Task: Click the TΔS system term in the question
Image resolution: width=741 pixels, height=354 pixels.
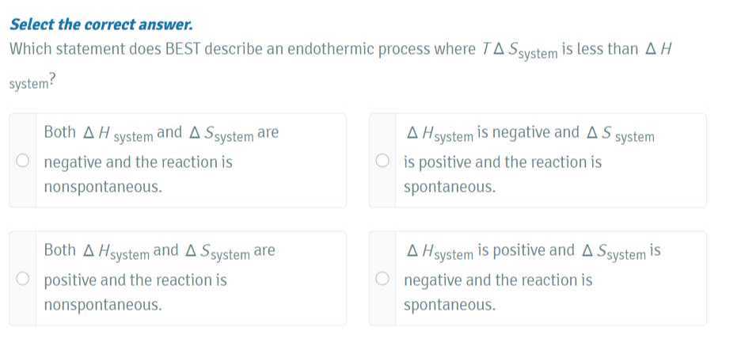Action: [x=520, y=51]
